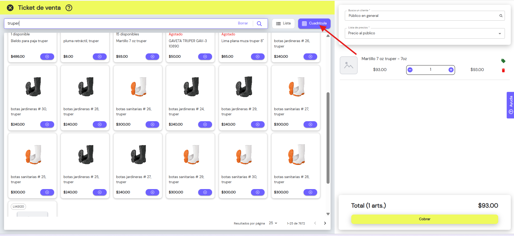The height and width of the screenshot is (236, 514).
Task: Click the "15 disponibles" stock label
Action: pyautogui.click(x=128, y=34)
